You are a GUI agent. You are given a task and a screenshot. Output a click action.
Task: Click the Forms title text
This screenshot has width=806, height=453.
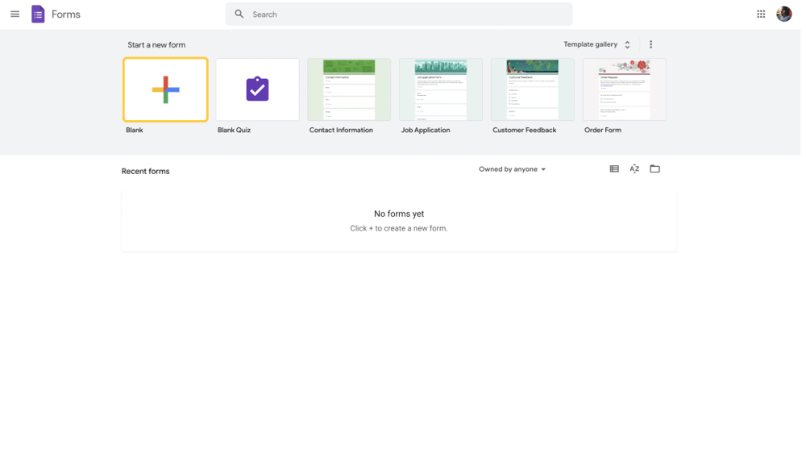[x=66, y=15]
